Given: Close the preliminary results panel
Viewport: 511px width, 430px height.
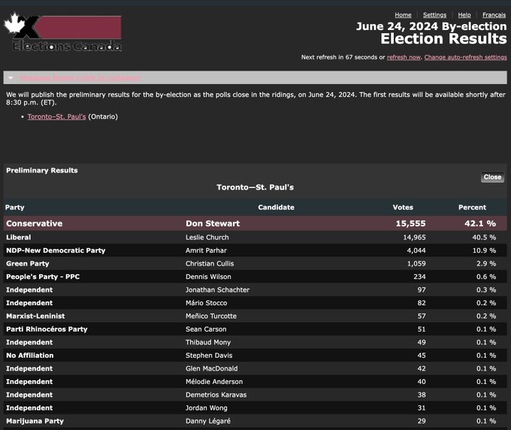Looking at the screenshot, I should tap(492, 177).
